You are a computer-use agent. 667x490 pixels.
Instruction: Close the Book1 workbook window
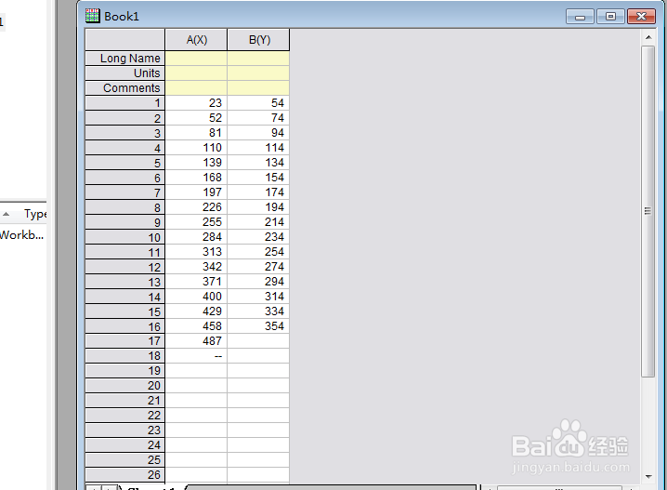(x=642, y=17)
